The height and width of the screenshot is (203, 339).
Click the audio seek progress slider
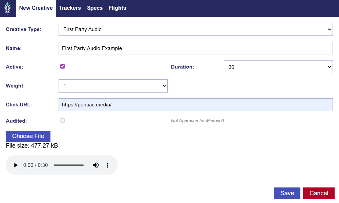coord(69,165)
